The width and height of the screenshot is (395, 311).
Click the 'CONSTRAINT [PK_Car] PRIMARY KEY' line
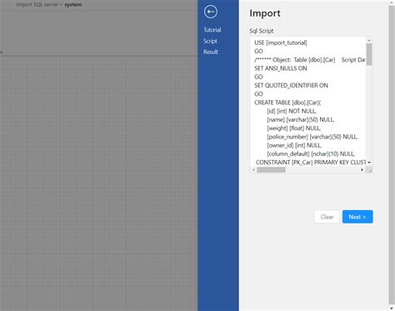pos(311,163)
